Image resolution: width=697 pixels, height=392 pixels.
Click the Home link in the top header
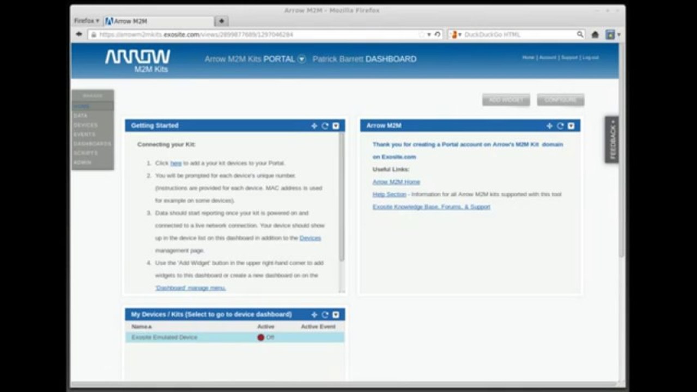coord(528,57)
